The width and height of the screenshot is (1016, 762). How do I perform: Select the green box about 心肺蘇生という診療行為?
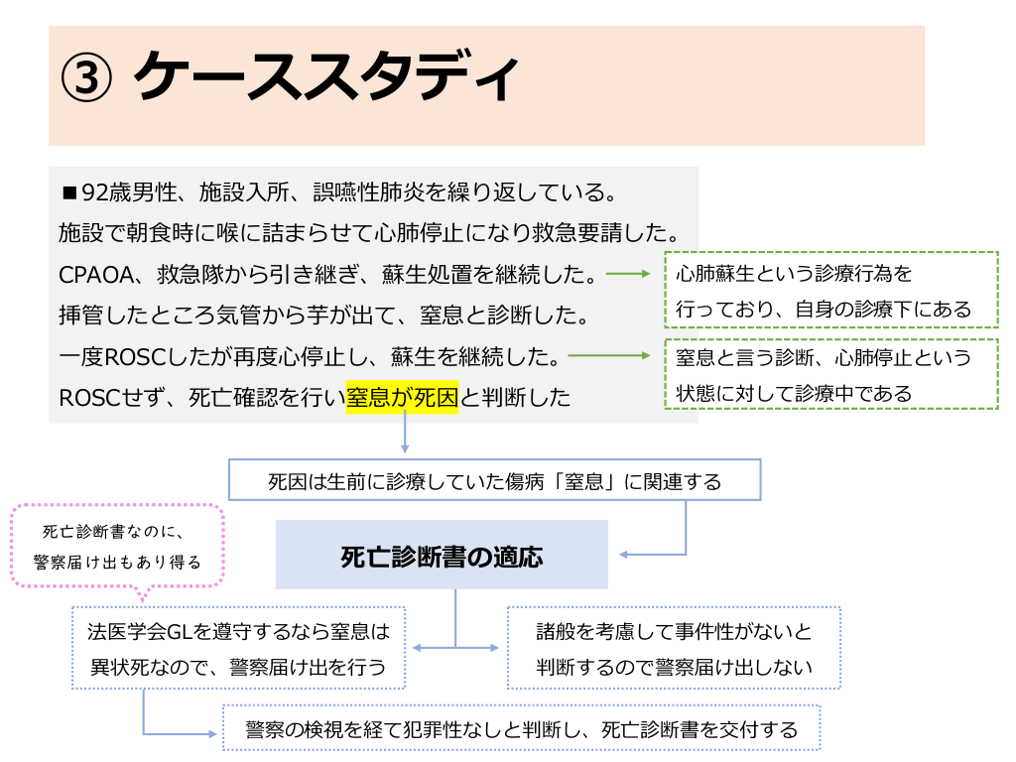(x=830, y=290)
